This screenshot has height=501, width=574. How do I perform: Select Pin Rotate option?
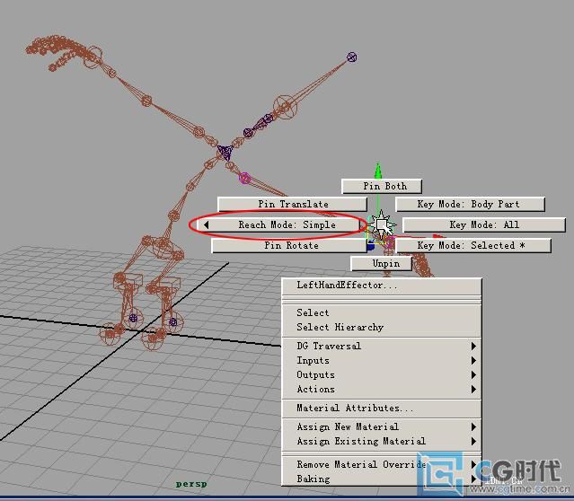[x=289, y=245]
